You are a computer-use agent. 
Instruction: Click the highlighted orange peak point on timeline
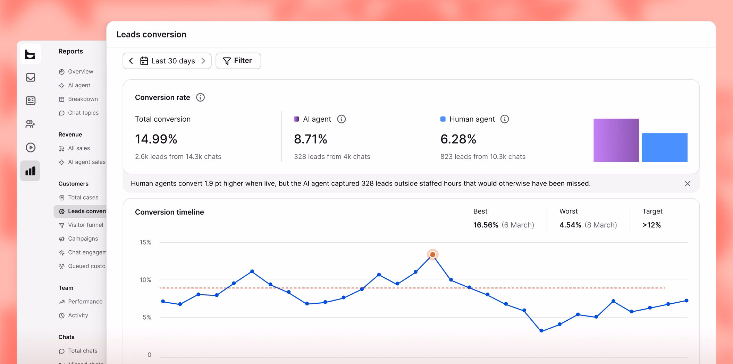tap(432, 255)
